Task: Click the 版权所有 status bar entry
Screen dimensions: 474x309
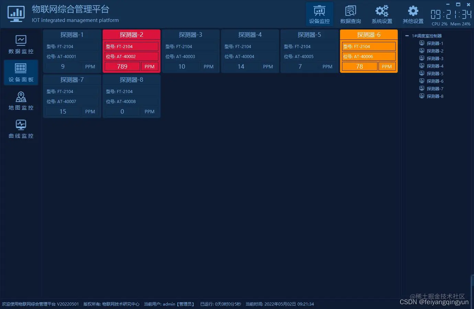Action: pyautogui.click(x=111, y=304)
